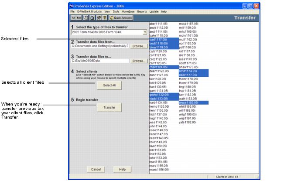The height and width of the screenshot is (181, 294).
Task: Select highlighted file godw1132.05i
Action: pos(164,95)
